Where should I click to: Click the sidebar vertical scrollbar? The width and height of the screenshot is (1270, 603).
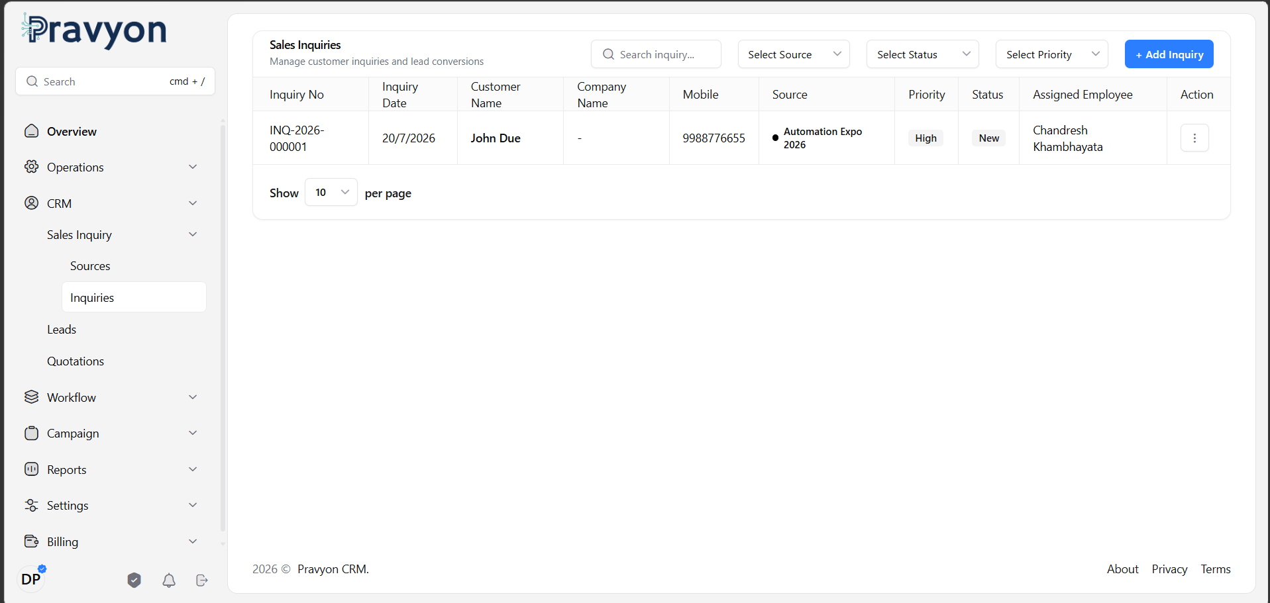(x=223, y=328)
